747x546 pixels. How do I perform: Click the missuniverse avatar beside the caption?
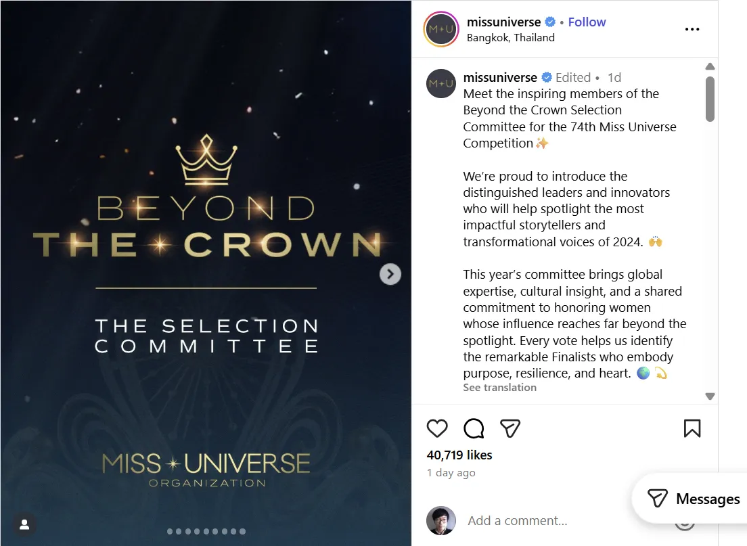coord(440,84)
